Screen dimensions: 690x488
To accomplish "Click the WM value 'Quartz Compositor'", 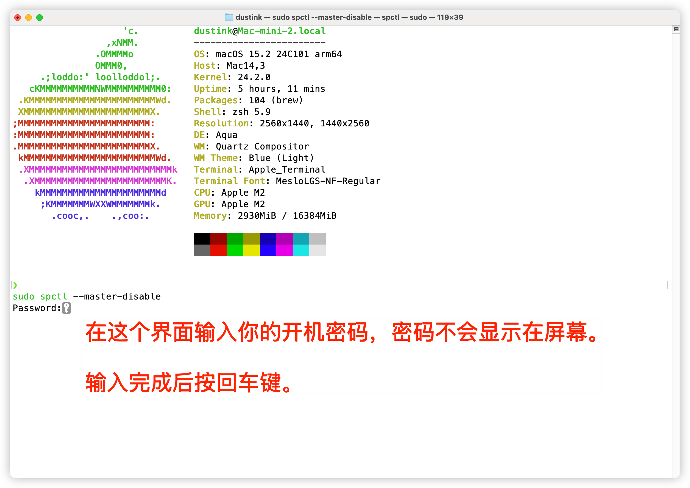I will point(262,146).
